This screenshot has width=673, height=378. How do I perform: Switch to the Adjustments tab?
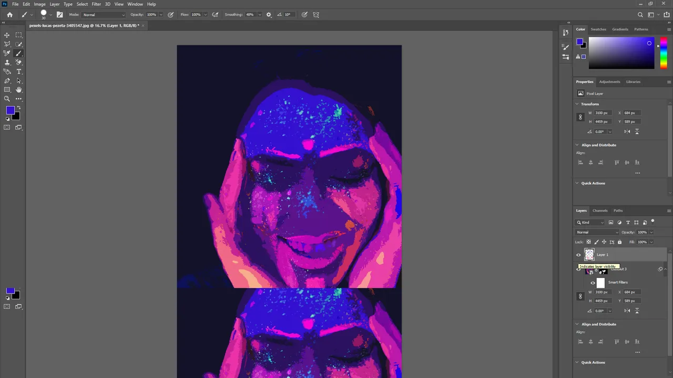pos(610,82)
